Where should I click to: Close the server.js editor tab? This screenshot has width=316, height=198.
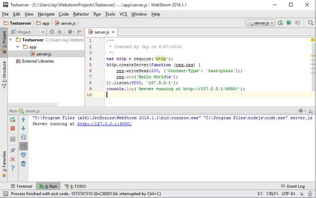click(x=113, y=32)
